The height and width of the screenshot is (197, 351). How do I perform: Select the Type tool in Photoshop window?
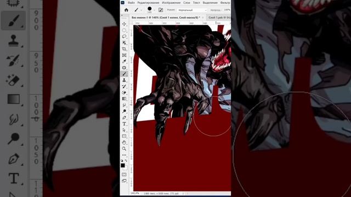tap(124, 124)
